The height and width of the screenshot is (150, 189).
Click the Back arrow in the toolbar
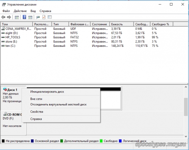[x=3, y=17]
